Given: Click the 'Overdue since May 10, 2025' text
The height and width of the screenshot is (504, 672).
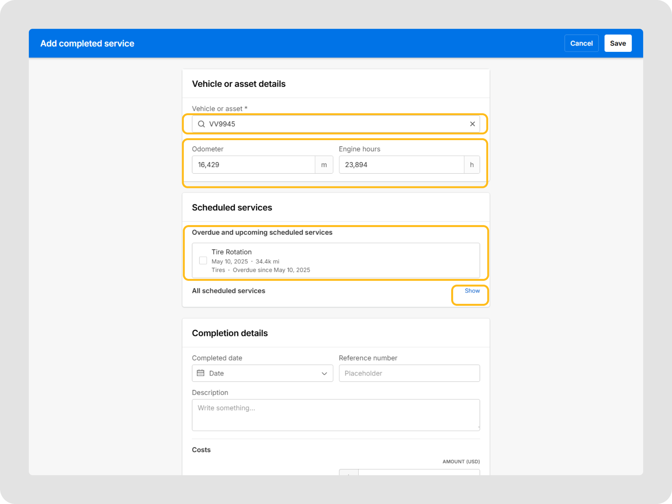Looking at the screenshot, I should [x=271, y=270].
